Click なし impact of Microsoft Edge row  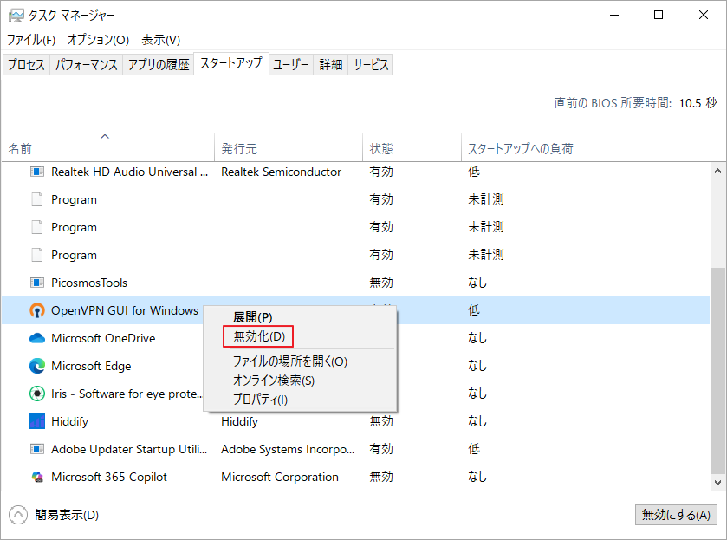point(477,366)
